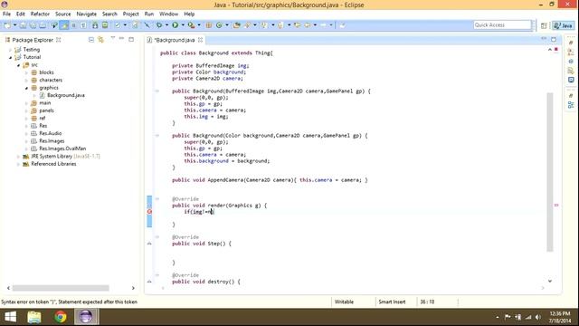579x326 pixels.
Task: Expand the JRE System Library node
Action: tap(18, 157)
